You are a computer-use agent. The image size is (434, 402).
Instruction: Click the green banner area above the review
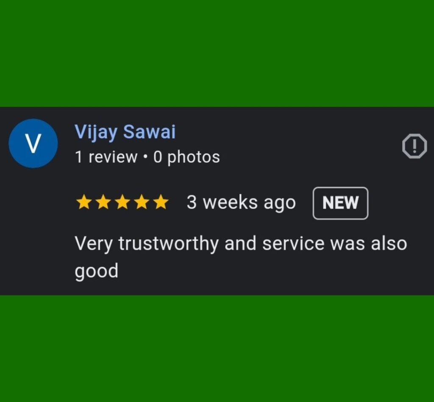(217, 53)
